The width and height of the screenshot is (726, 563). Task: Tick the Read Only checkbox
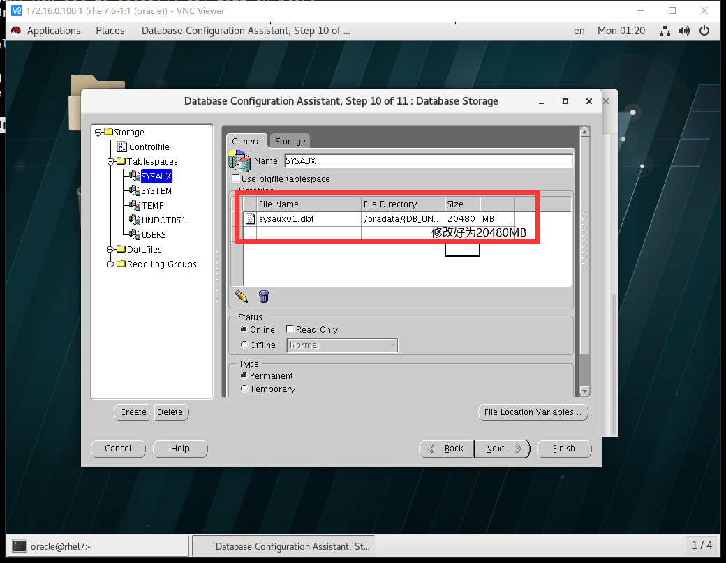point(290,329)
